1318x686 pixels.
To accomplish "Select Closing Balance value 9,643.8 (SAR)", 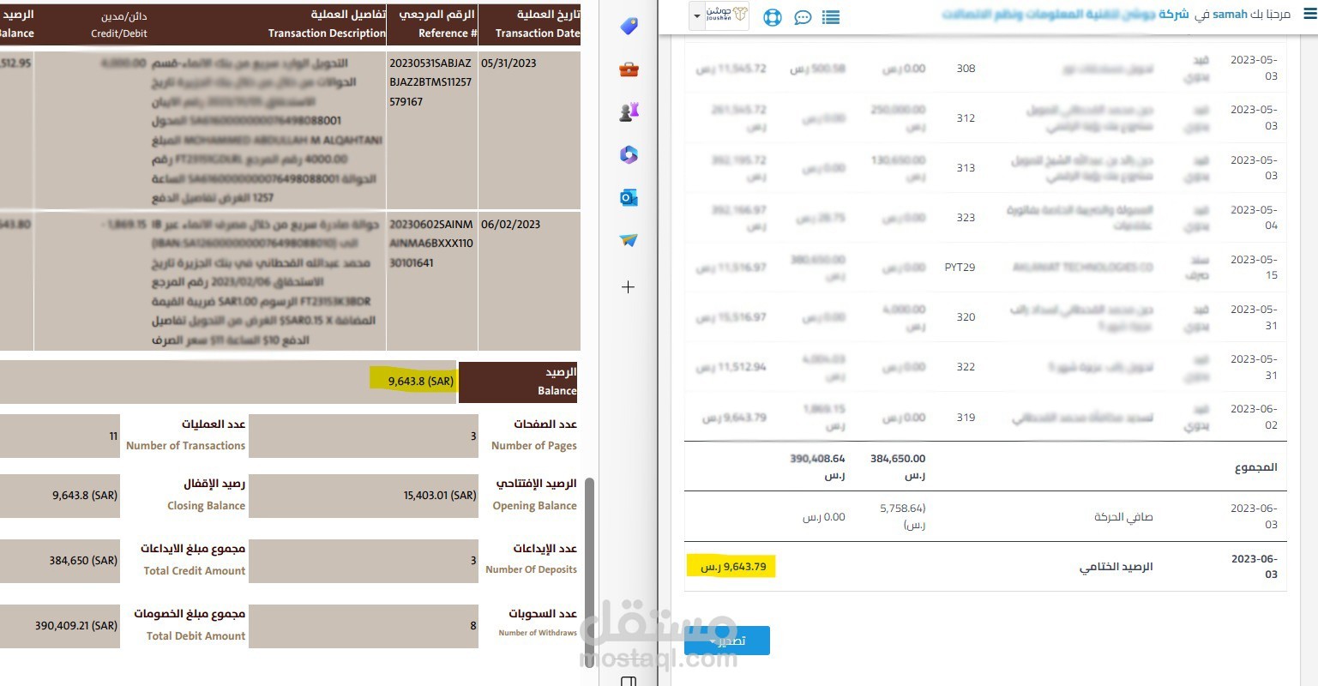I will point(85,496).
